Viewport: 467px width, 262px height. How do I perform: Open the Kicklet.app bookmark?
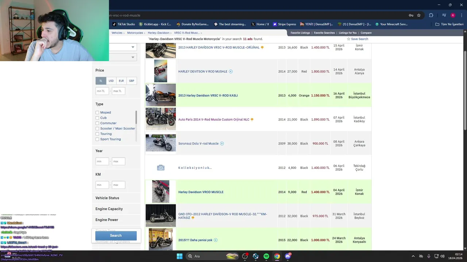pos(154,24)
